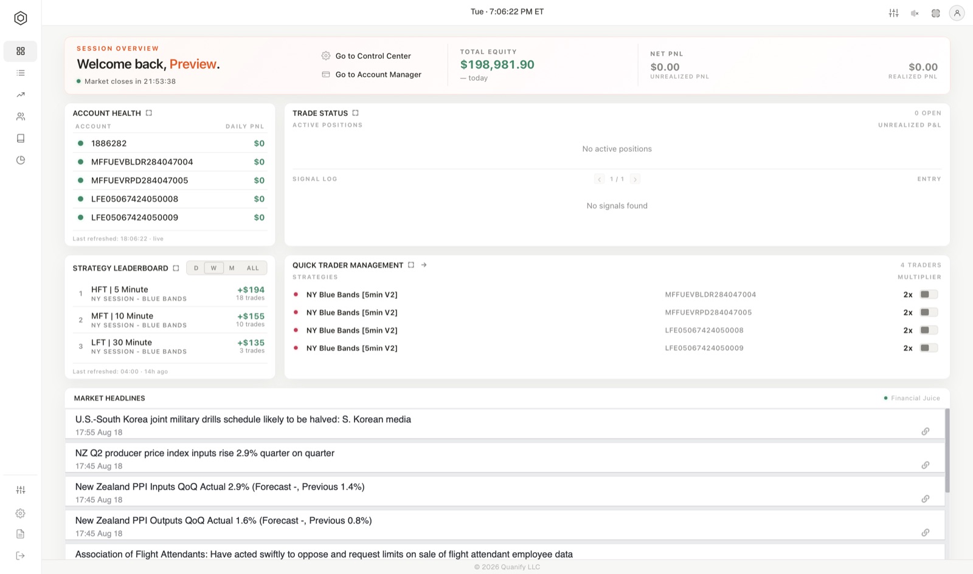Click the sliders icon at the sidebar bottom
Image resolution: width=973 pixels, height=574 pixels.
click(21, 490)
